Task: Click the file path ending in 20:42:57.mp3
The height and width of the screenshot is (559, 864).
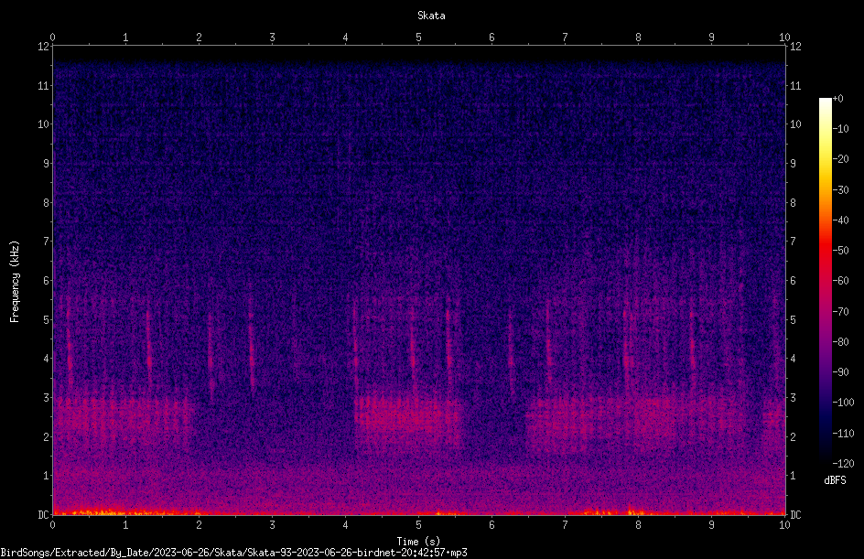Action: [233, 553]
